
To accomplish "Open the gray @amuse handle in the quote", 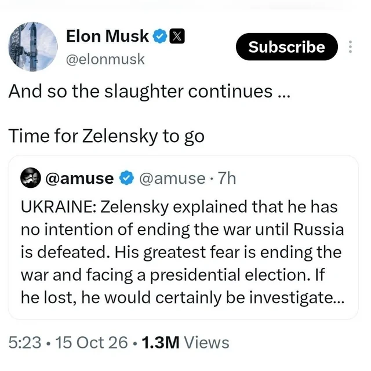I will [172, 178].
